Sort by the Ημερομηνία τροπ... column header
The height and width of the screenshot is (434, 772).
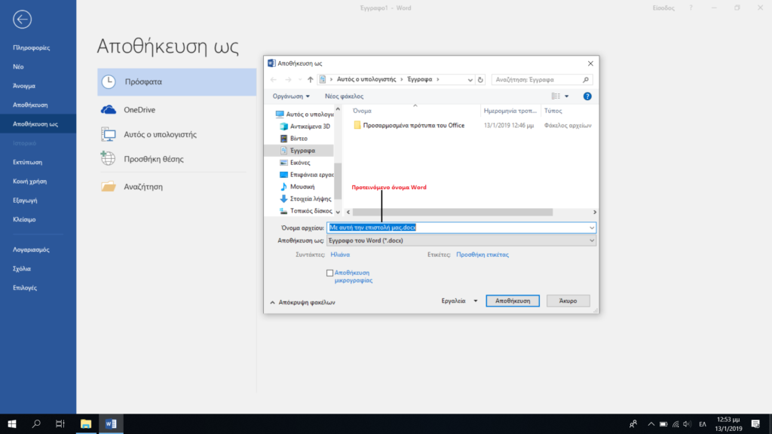[x=510, y=112]
